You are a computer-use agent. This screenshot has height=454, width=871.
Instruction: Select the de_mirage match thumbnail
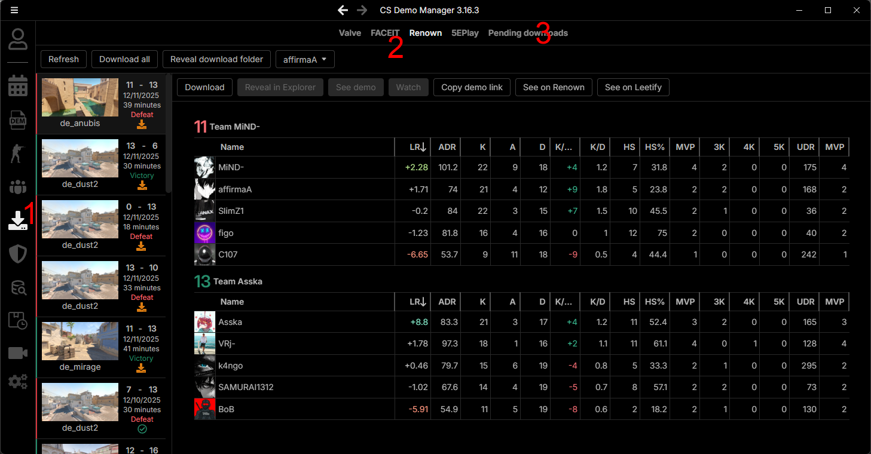[80, 342]
